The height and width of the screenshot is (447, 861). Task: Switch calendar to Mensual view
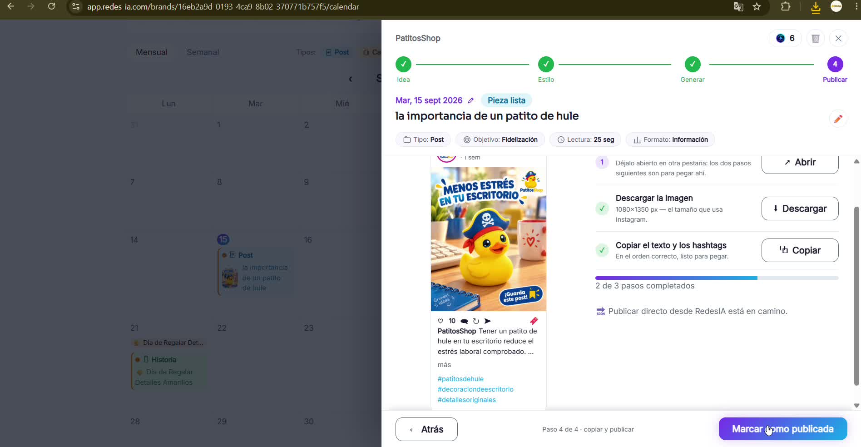[152, 52]
